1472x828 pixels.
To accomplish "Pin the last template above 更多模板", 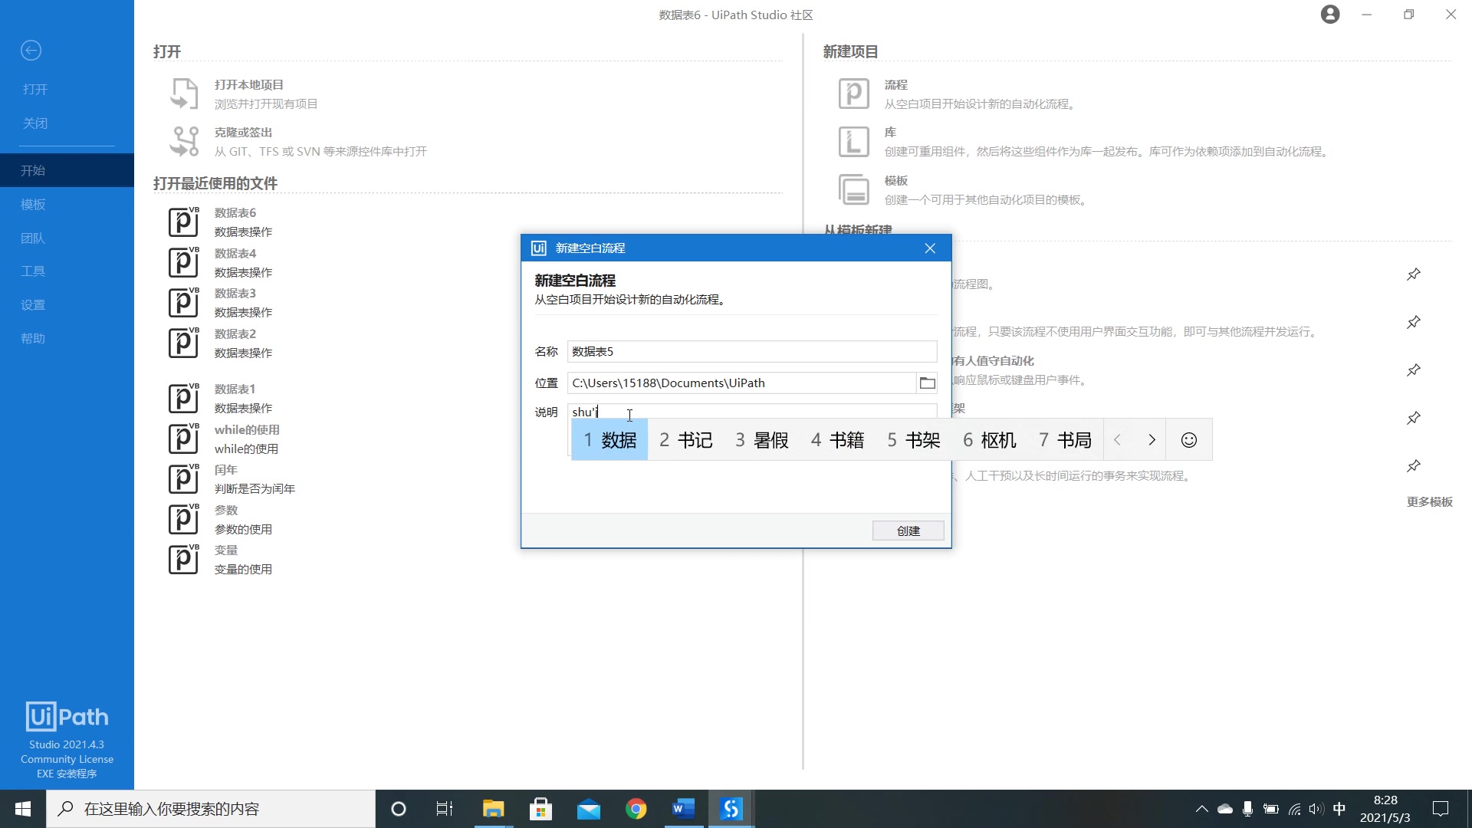I will (x=1414, y=466).
